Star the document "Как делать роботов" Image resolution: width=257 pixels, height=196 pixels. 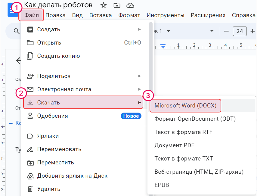tap(103, 5)
